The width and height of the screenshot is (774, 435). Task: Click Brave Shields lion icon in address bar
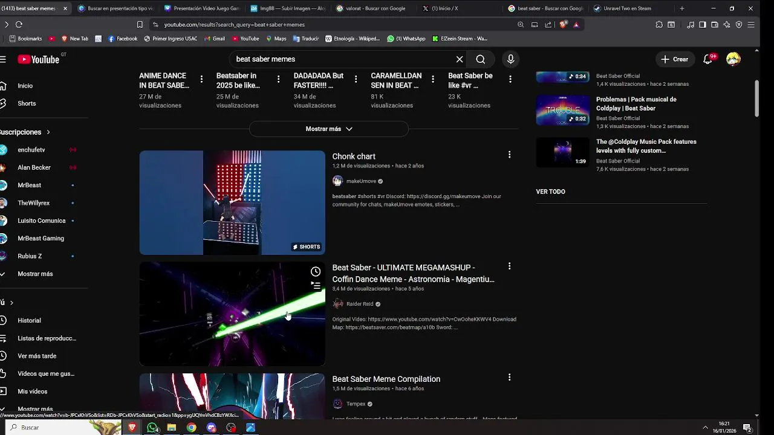click(564, 25)
